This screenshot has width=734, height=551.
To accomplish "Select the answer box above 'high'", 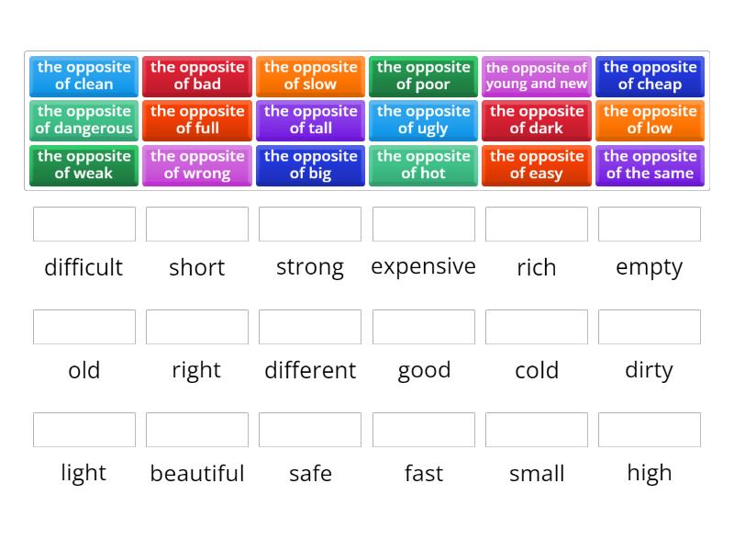I will pos(650,430).
